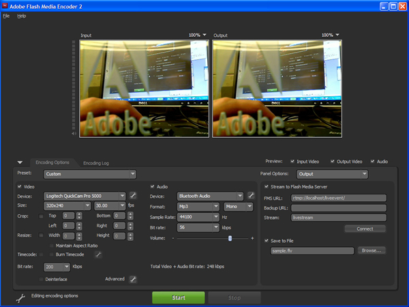Click the Advanced video settings wrench
409x307 pixels.
[x=133, y=279]
